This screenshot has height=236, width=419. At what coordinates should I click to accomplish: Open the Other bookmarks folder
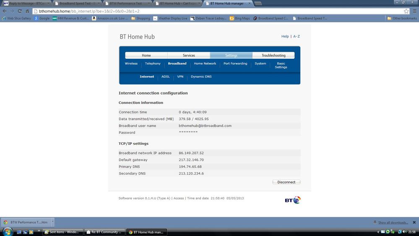402,18
